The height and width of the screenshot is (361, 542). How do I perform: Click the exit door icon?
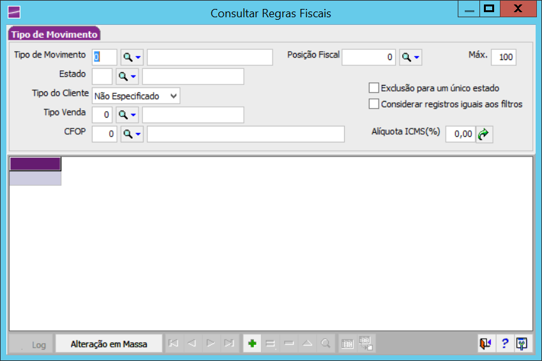485,344
